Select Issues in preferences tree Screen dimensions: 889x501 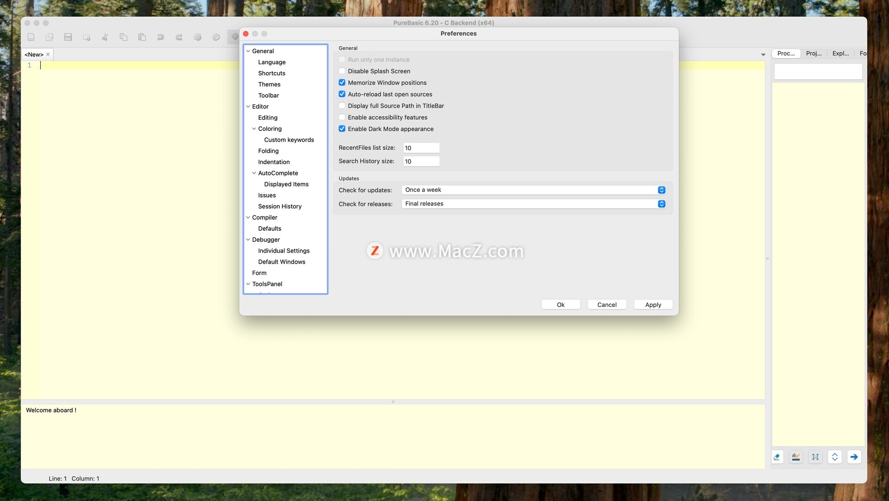click(267, 195)
